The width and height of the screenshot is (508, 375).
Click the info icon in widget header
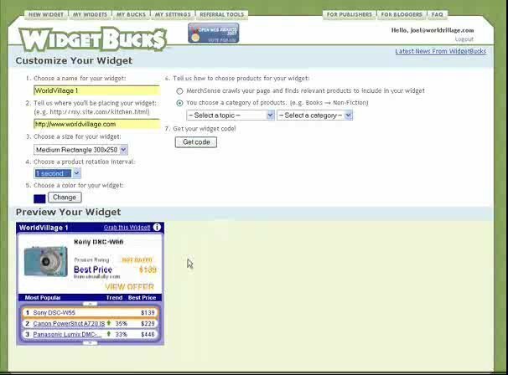pyautogui.click(x=157, y=227)
